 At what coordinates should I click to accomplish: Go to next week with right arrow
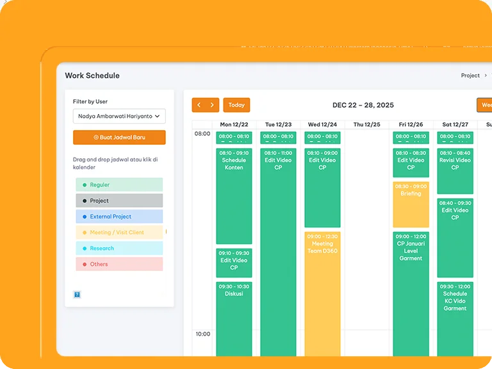pos(213,105)
